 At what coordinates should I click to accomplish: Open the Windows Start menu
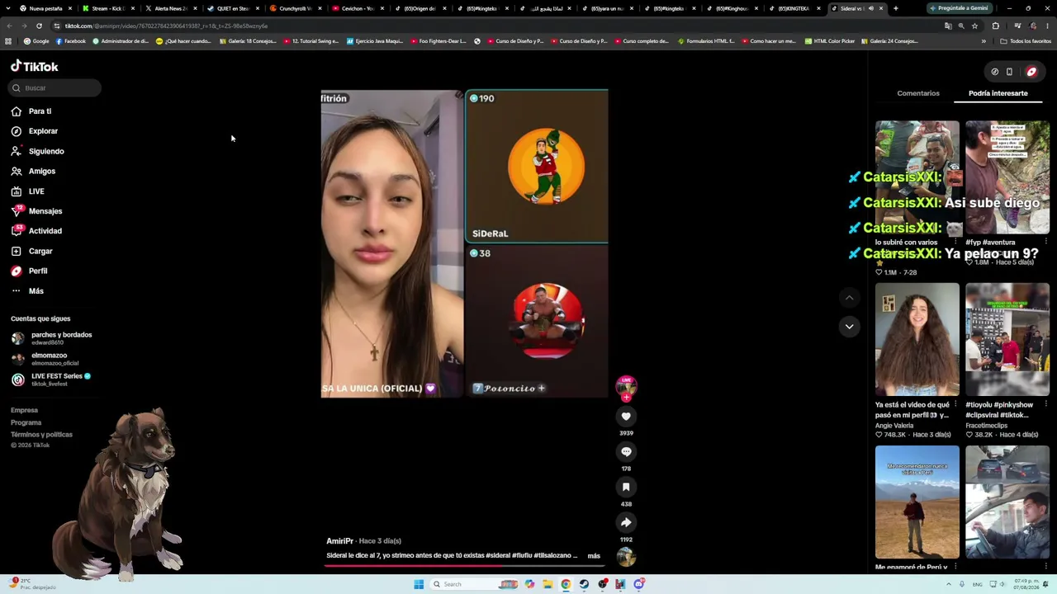click(x=419, y=584)
